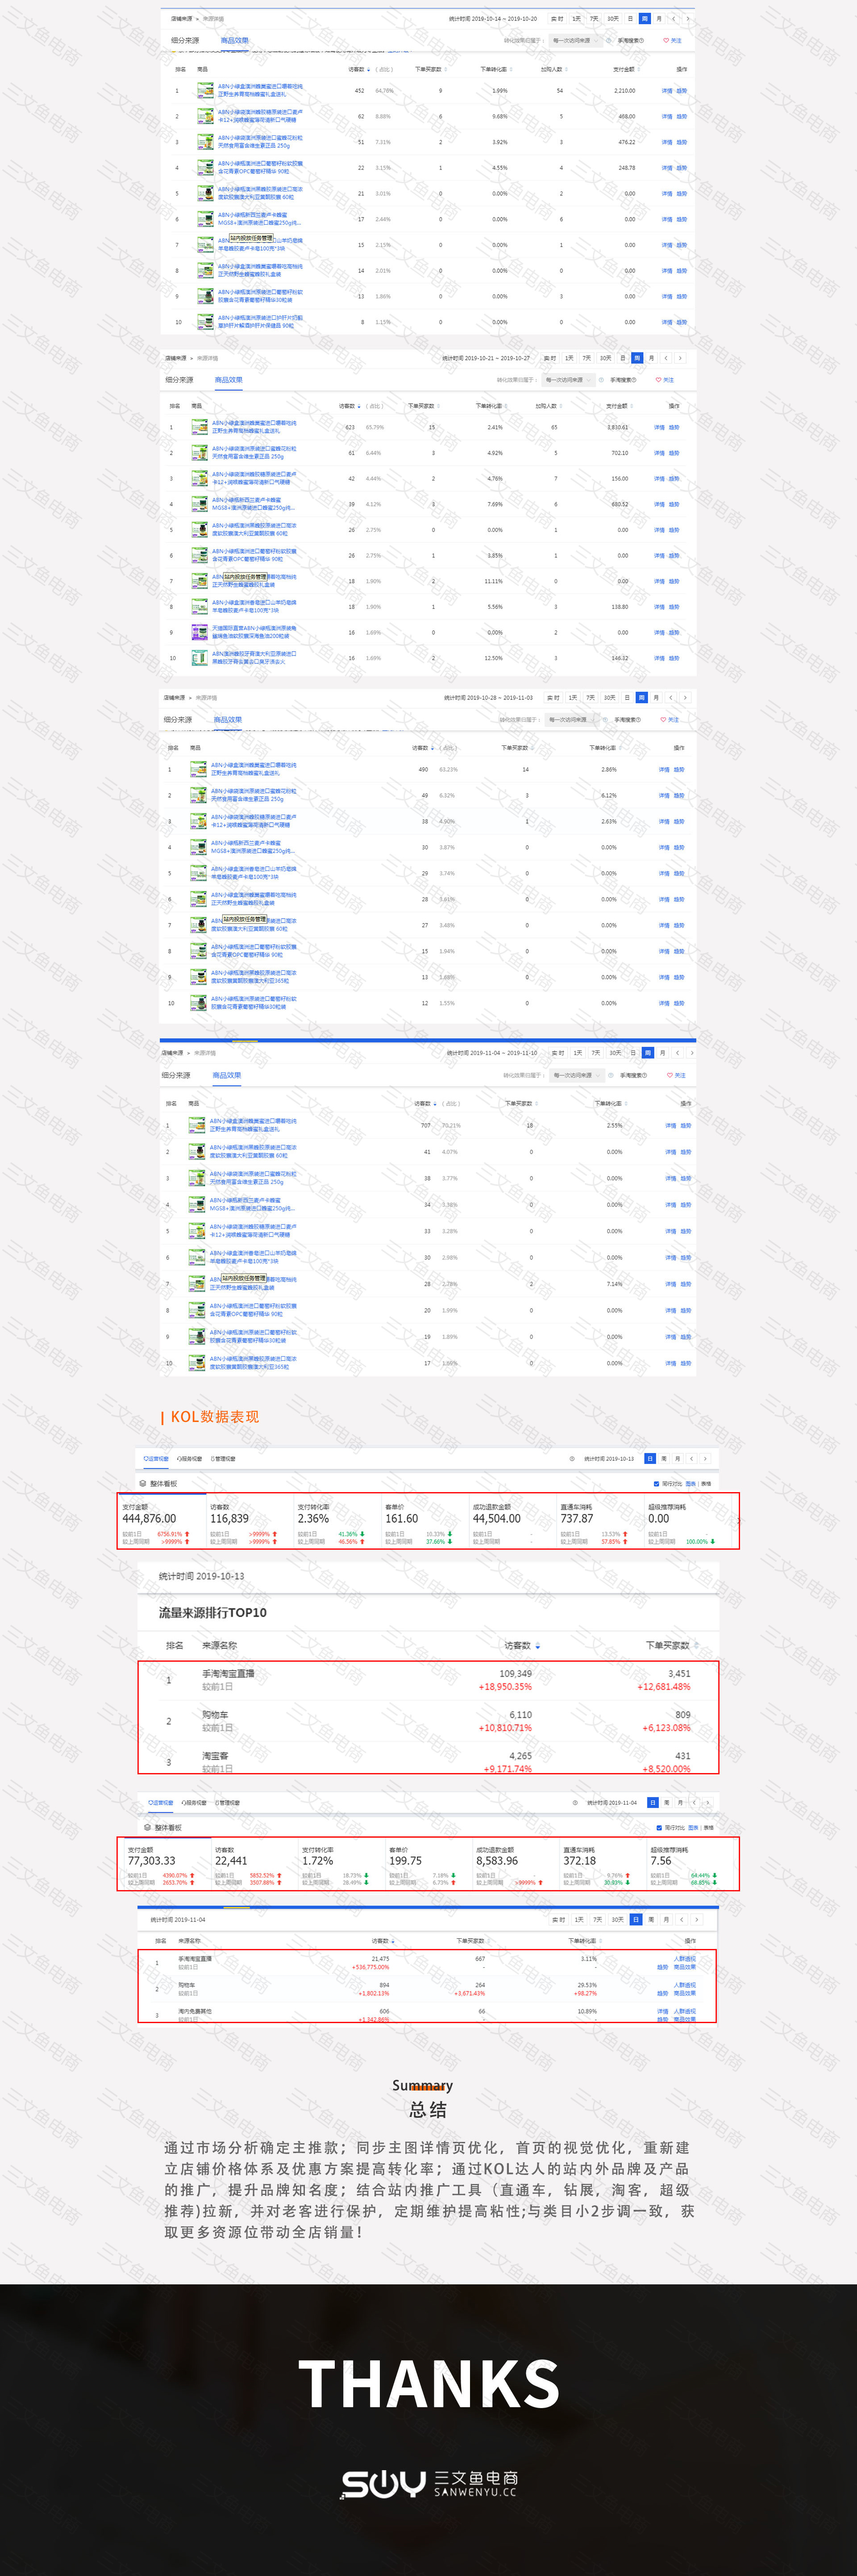Viewport: 857px width, 2576px height.
Task: Toggle 同行对比 checkbox on 2019-11-04 dashboard
Action: pyautogui.click(x=659, y=1828)
